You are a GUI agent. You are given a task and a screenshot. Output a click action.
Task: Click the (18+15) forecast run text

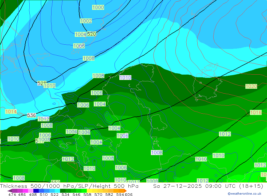coord(251,186)
